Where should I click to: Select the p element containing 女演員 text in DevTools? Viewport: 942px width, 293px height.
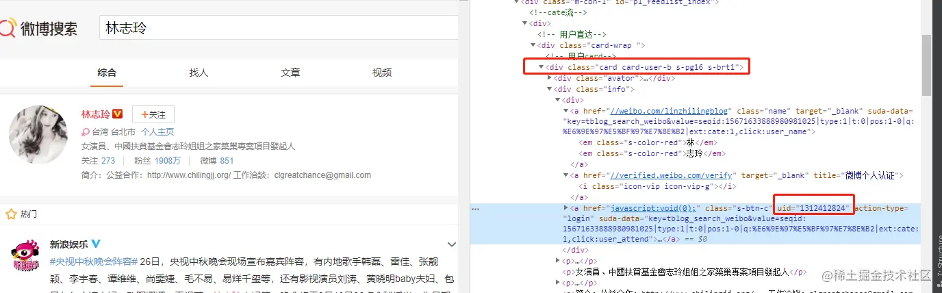pyautogui.click(x=685, y=272)
